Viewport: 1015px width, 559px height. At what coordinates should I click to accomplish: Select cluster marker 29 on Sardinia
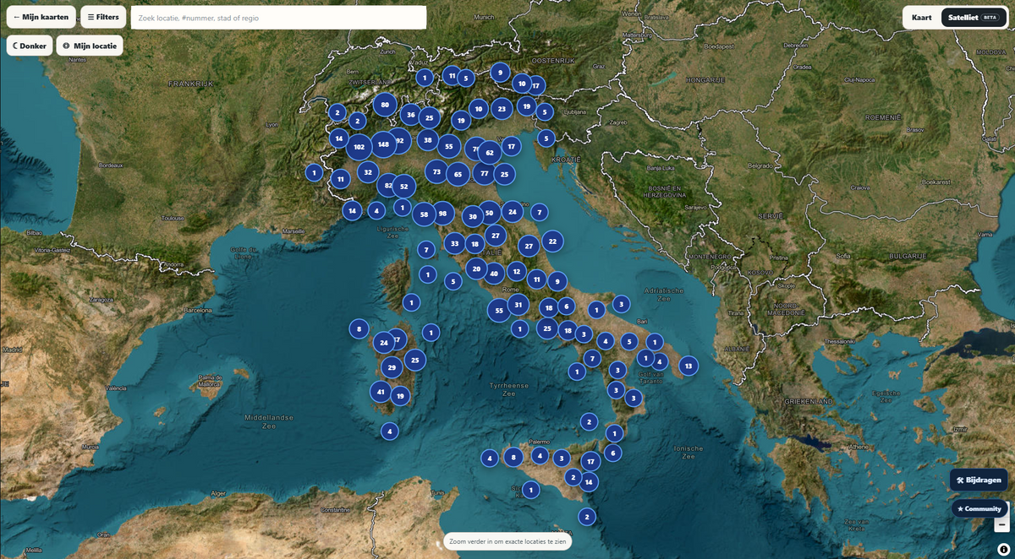391,367
